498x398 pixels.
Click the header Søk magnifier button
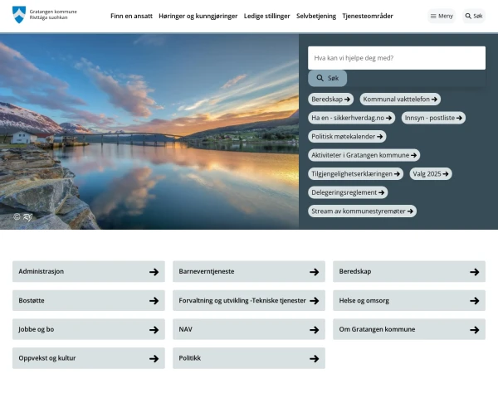(x=474, y=16)
